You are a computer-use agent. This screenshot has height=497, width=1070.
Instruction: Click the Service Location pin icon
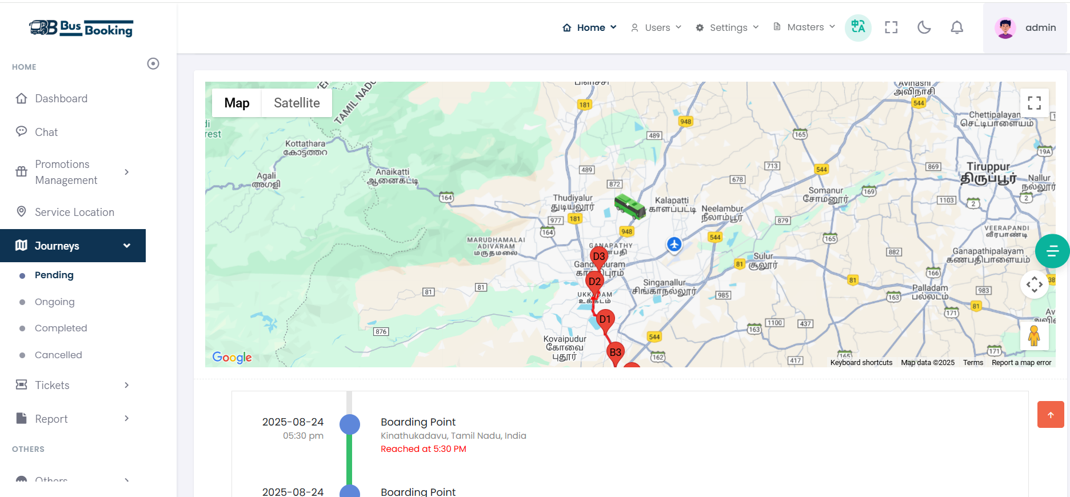point(22,211)
